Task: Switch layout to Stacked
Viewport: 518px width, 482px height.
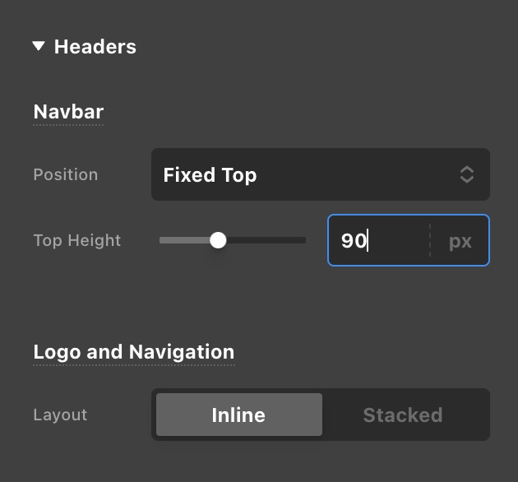Action: coord(403,415)
